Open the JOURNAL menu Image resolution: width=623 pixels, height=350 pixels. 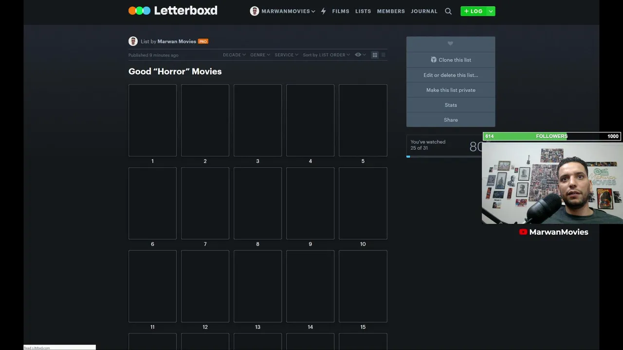tap(424, 11)
